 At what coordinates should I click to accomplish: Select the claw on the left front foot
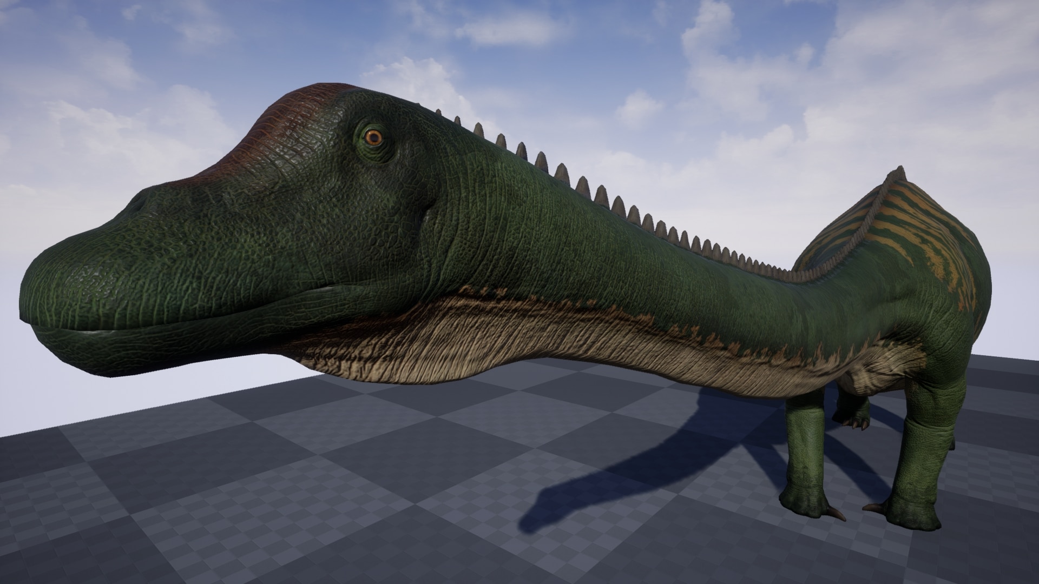point(836,512)
